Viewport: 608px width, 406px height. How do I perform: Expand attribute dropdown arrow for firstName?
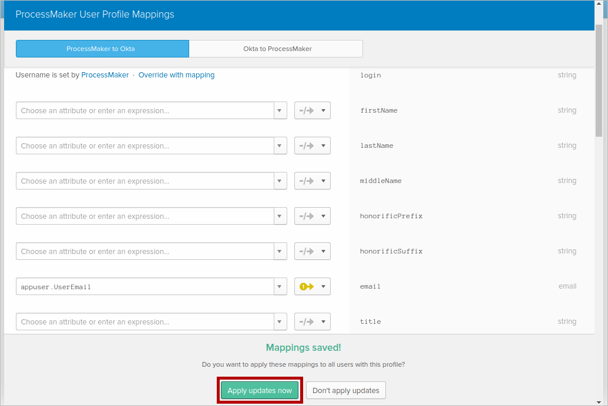pyautogui.click(x=280, y=110)
